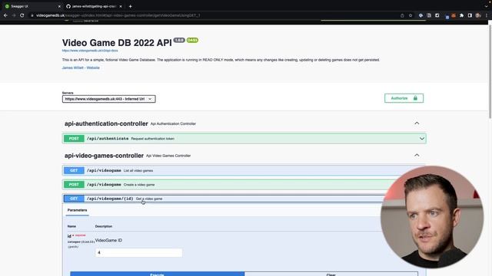
Task: Click the white square extension icon
Action: pyautogui.click(x=437, y=15)
